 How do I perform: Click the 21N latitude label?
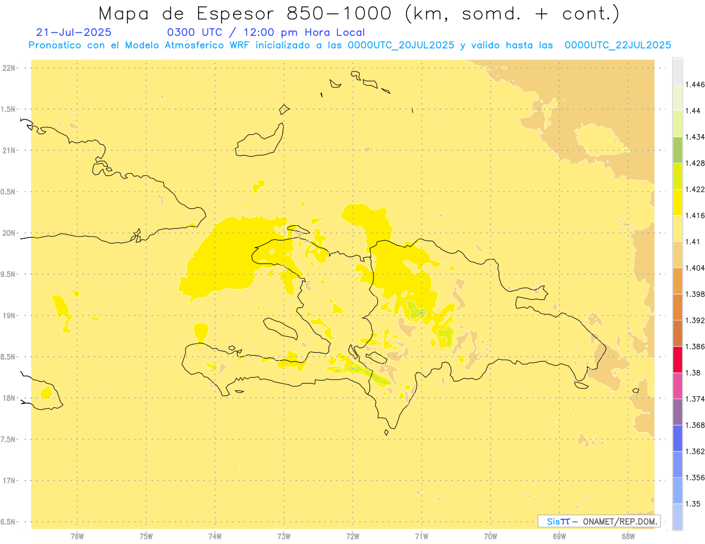click(x=9, y=151)
